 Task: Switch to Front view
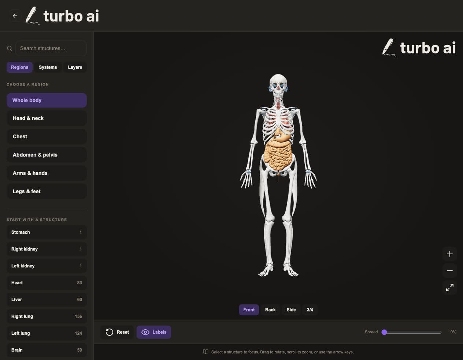click(249, 310)
